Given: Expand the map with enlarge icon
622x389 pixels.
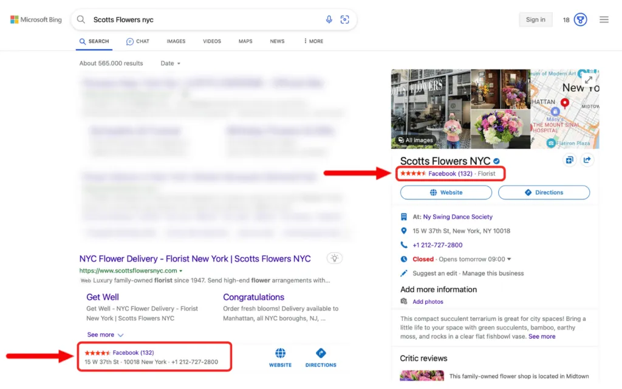Looking at the screenshot, I should pyautogui.click(x=589, y=80).
